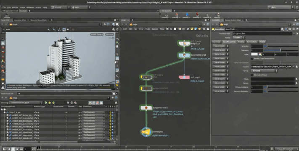Switch to the Transform parameter tab
The image size is (299, 151).
pyautogui.click(x=217, y=42)
